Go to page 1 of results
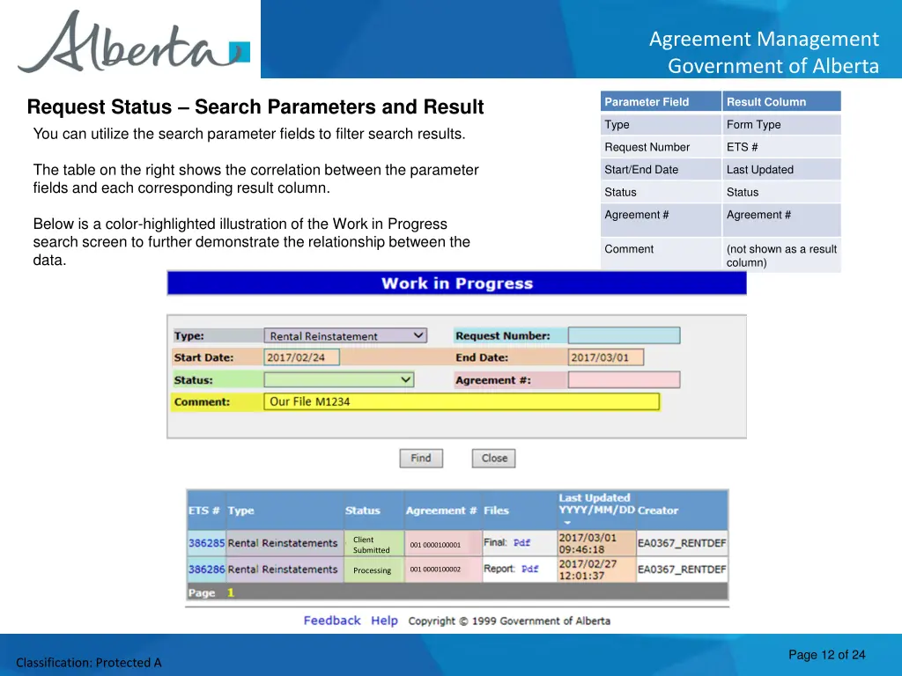The height and width of the screenshot is (676, 902). (231, 593)
